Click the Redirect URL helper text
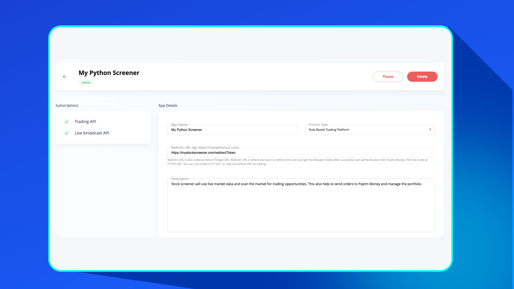Screen dimensions: 514x289 click(x=297, y=162)
